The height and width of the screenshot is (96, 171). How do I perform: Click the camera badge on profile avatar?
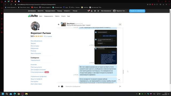pos(38,29)
